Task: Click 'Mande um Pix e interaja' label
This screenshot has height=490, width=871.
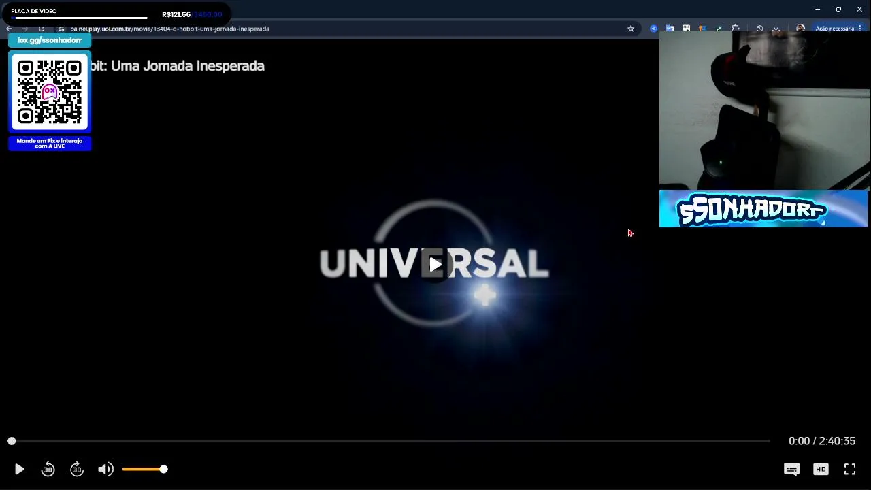Action: 50,143
